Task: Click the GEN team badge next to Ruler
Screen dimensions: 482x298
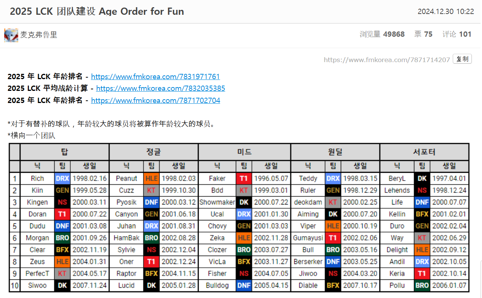Action: click(333, 190)
